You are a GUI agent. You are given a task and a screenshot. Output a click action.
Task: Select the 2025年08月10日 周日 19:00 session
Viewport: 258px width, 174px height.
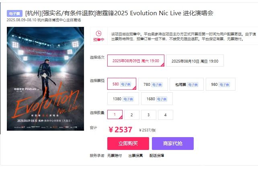[195, 61]
